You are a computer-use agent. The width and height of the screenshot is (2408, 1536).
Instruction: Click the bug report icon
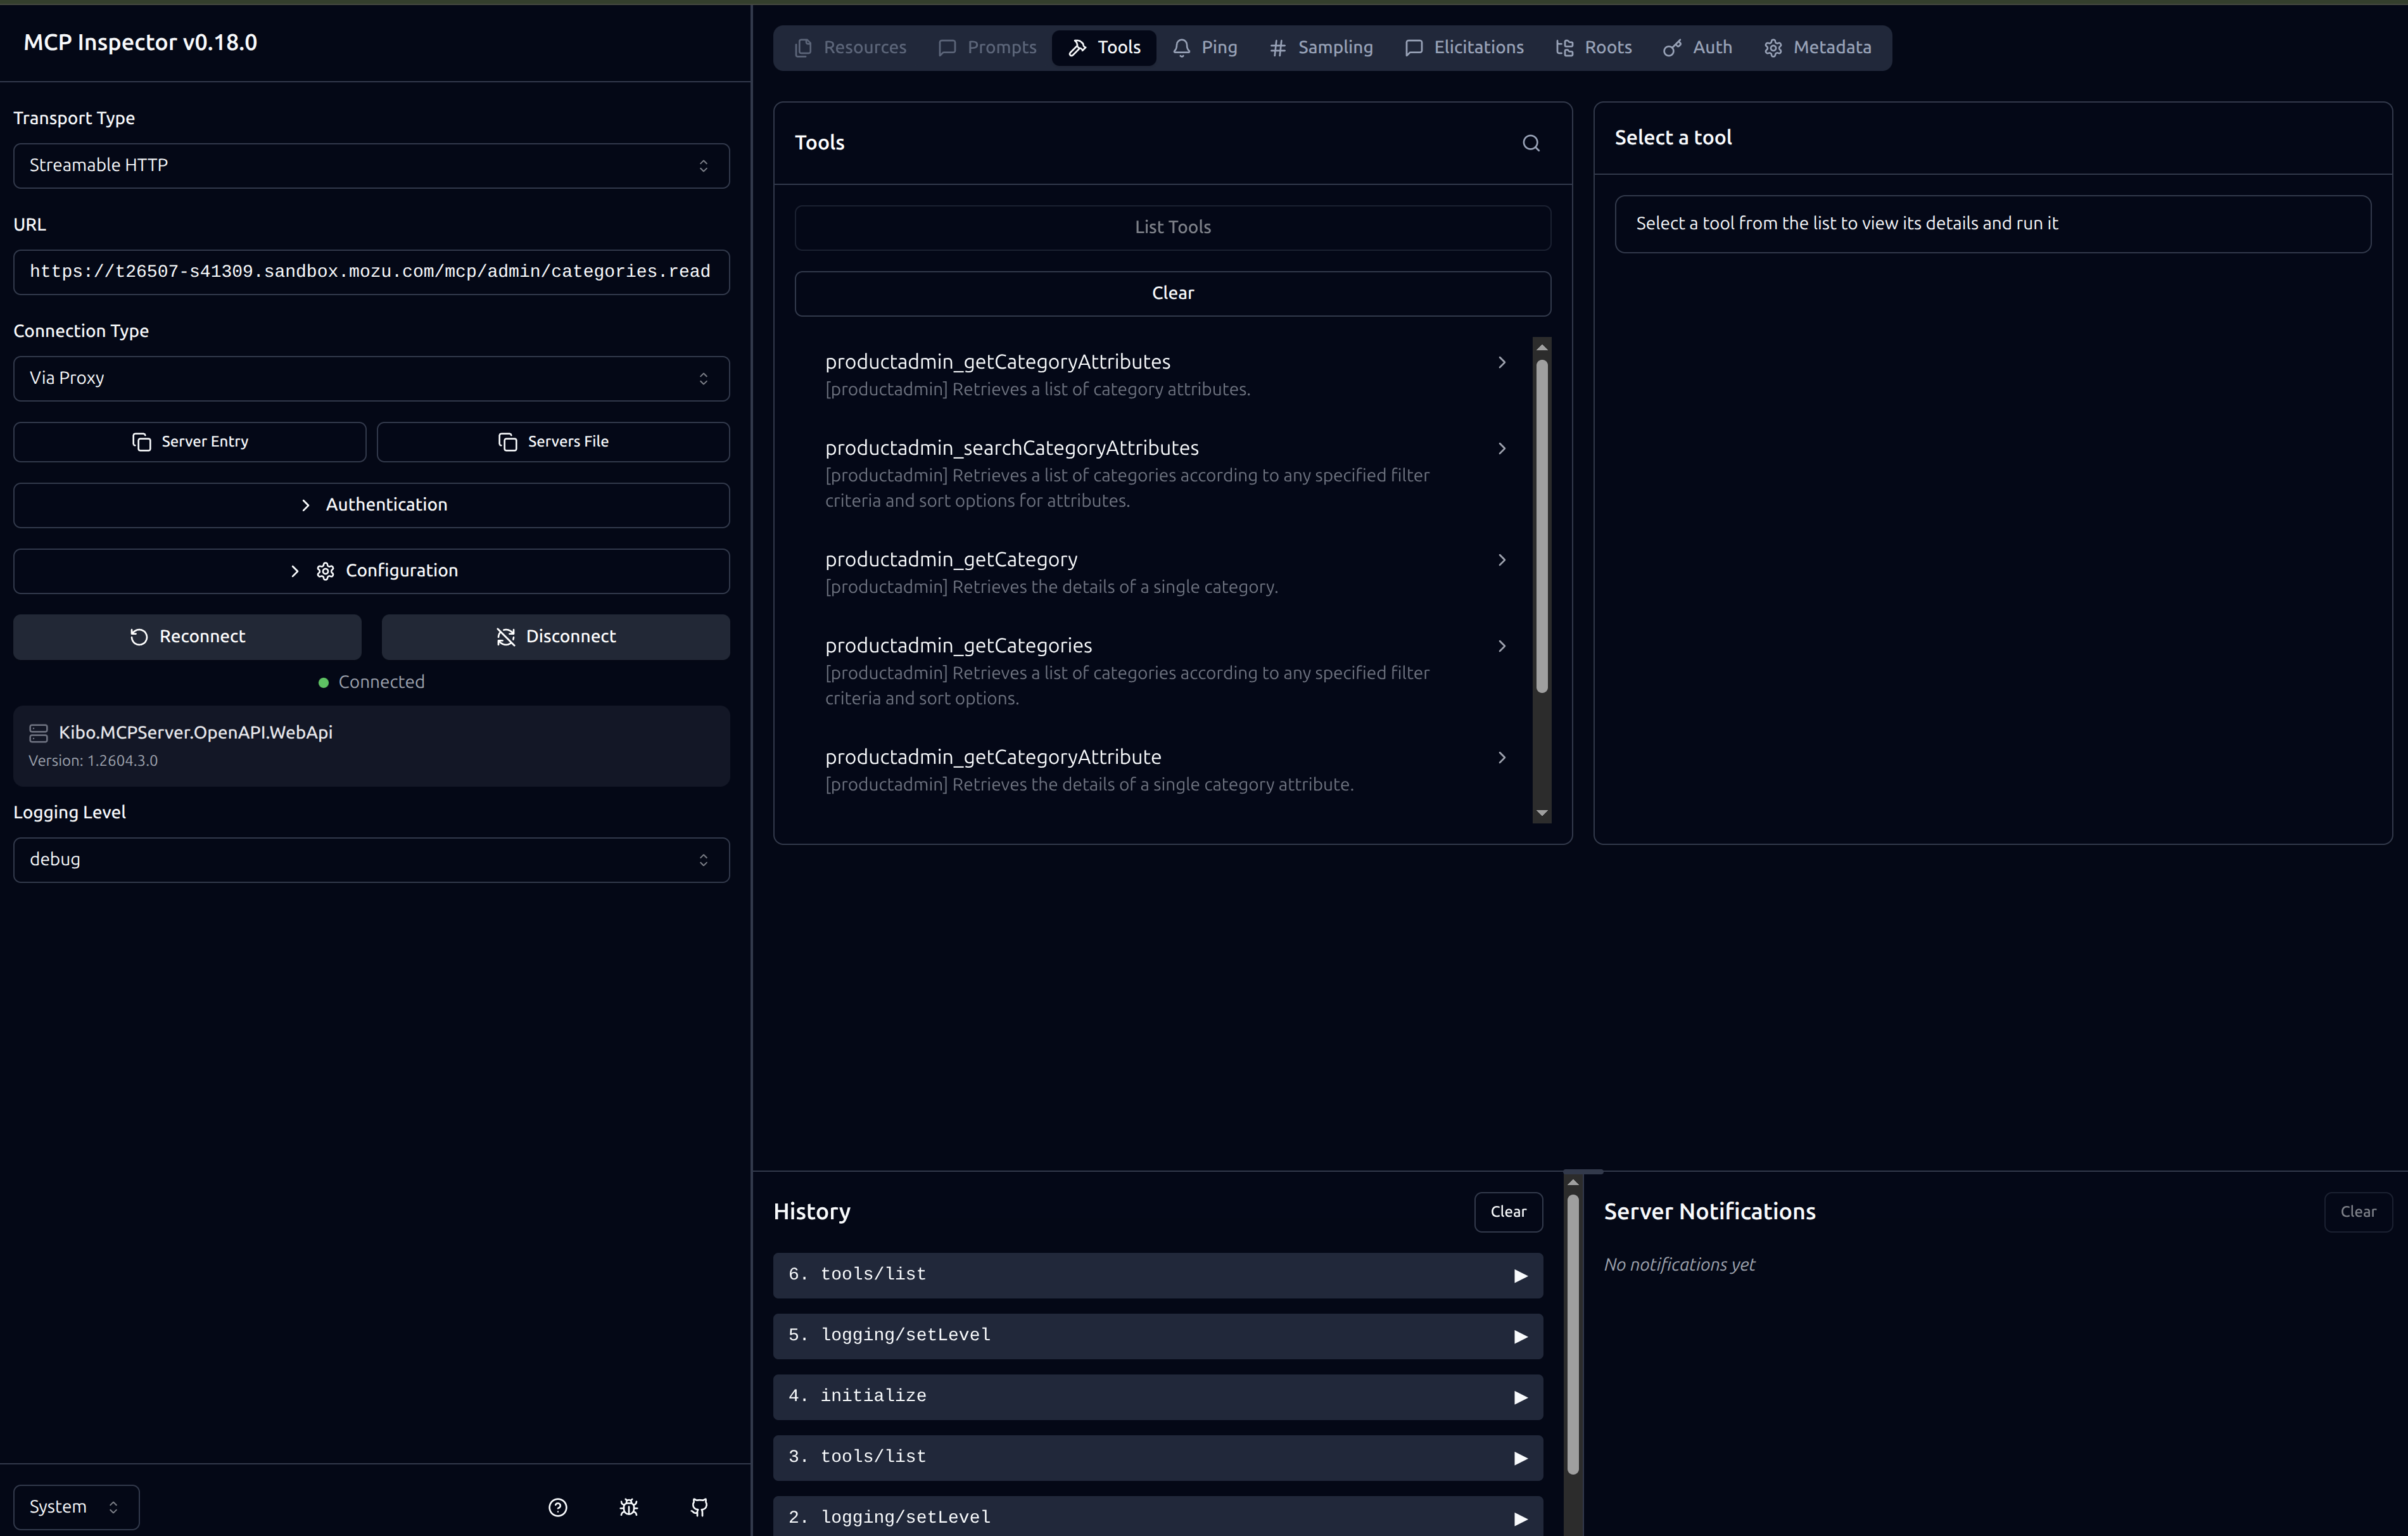[628, 1507]
